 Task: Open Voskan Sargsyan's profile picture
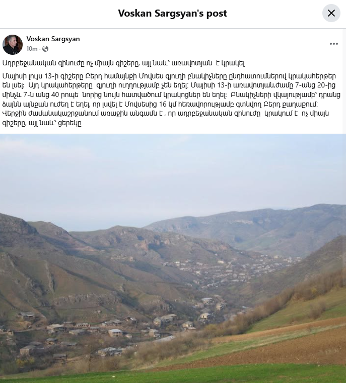[13, 44]
